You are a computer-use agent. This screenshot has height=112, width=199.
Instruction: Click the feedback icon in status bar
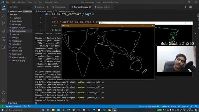(x=192, y=106)
